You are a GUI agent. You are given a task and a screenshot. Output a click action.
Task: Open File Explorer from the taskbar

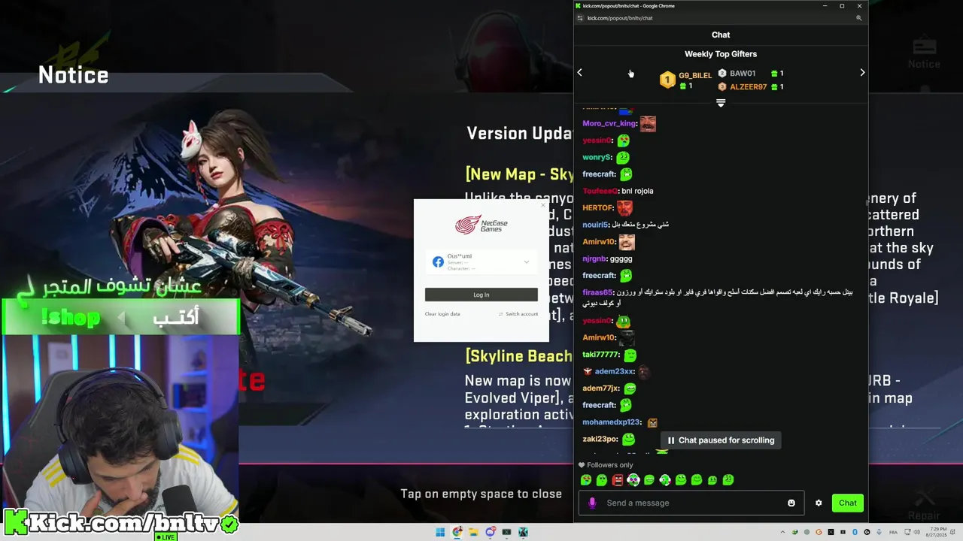coord(473,532)
